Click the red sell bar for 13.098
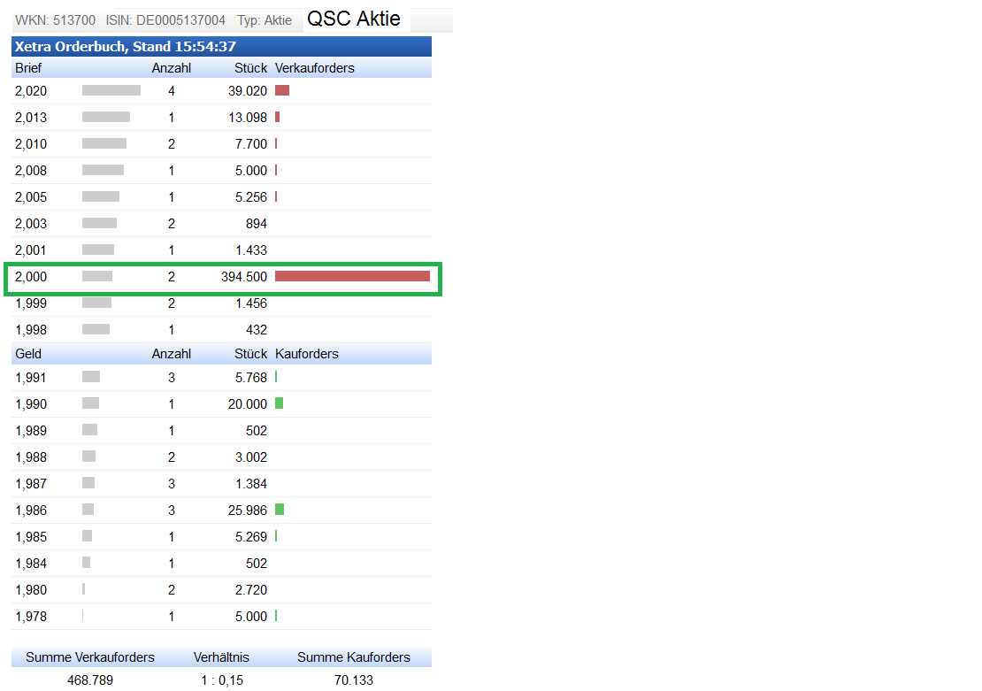This screenshot has width=982, height=691. (278, 117)
